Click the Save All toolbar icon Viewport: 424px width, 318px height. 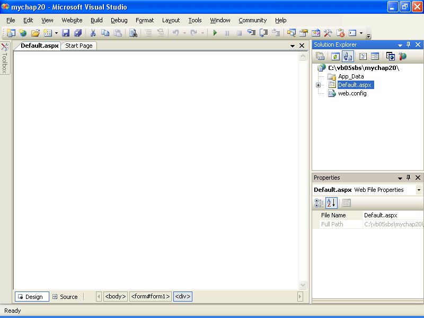(78, 33)
